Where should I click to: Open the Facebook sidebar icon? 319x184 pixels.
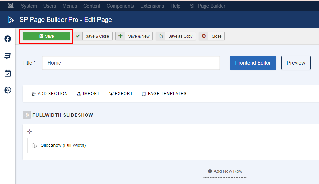[x=8, y=39]
